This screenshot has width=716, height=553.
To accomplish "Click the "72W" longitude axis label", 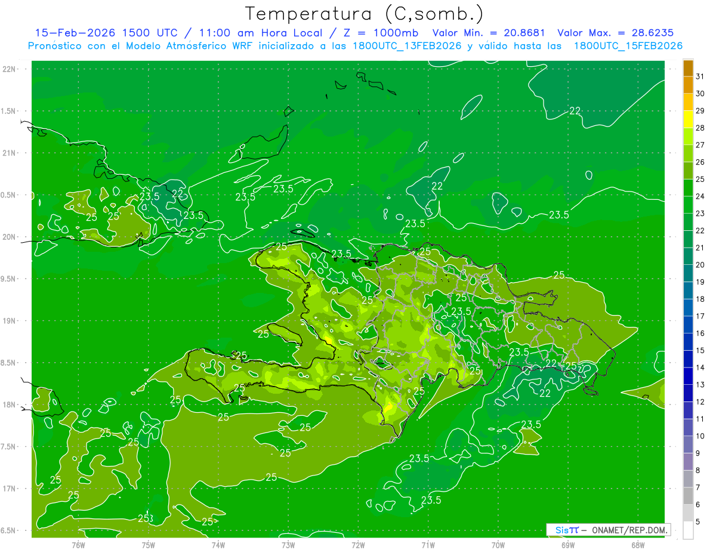I will [358, 545].
